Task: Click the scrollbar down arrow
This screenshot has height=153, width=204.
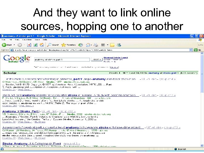Action: (202, 145)
